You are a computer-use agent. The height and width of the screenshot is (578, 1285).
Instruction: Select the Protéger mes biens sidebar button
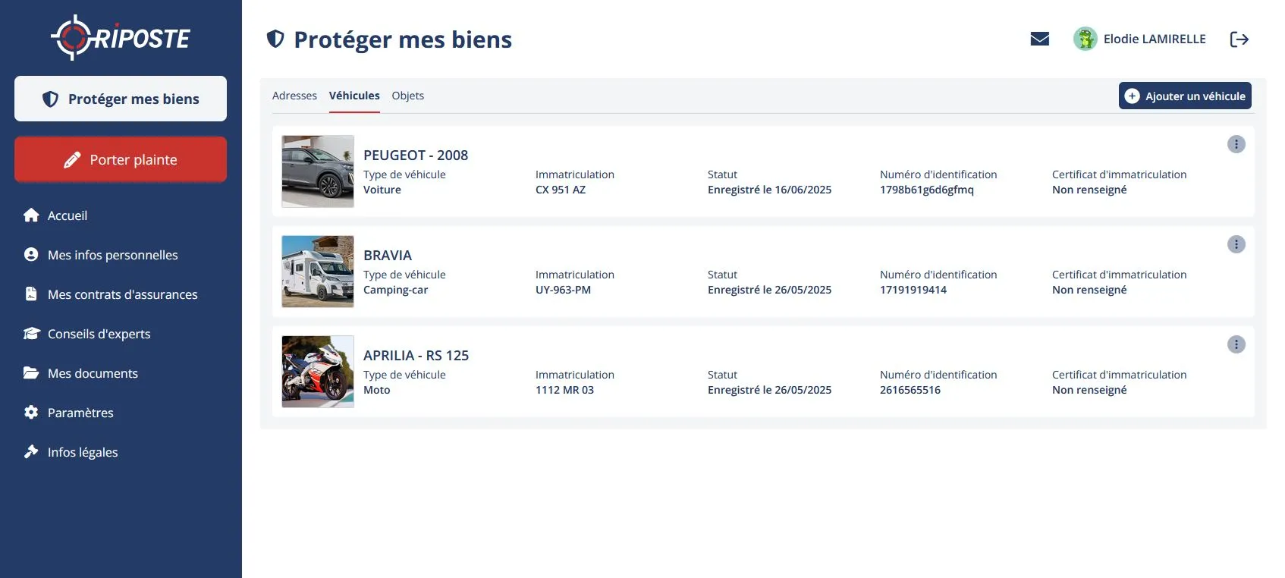pyautogui.click(x=121, y=99)
